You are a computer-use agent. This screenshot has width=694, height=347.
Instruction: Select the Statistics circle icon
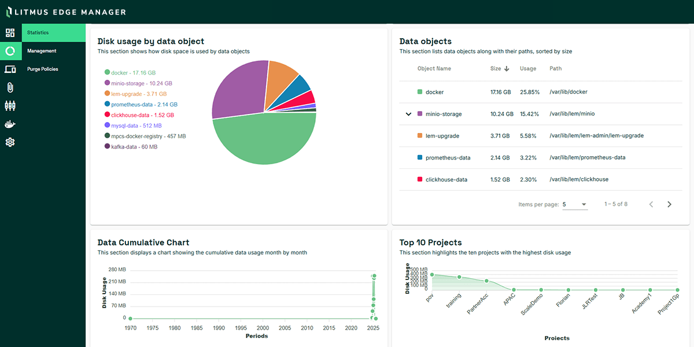10,51
